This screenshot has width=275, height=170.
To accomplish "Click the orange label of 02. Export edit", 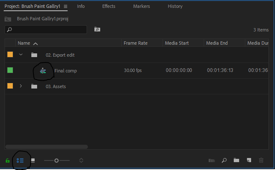I will click(10, 55).
